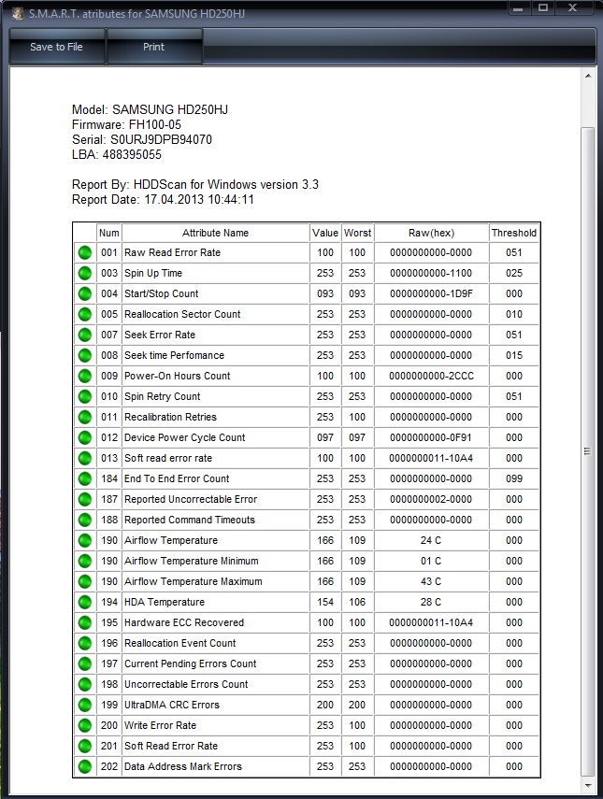Click the HDDScan app icon in title bar
The height and width of the screenshot is (799, 603).
(x=16, y=12)
